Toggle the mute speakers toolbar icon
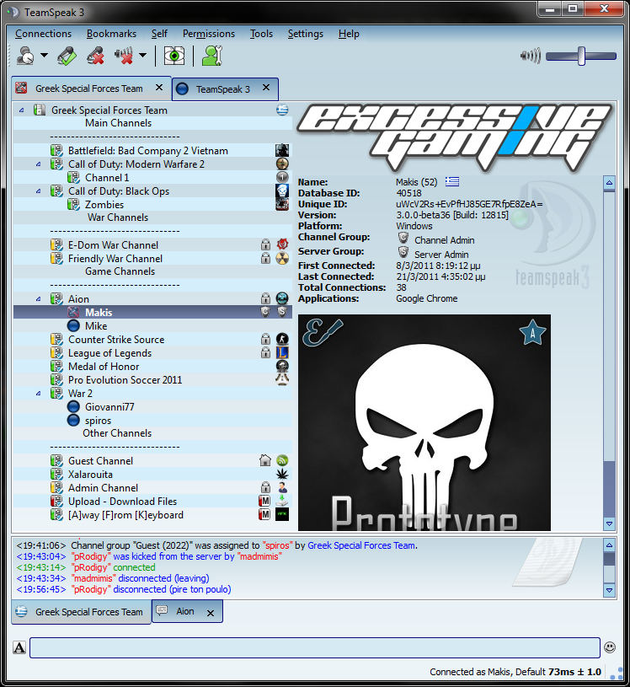The width and height of the screenshot is (630, 687). tap(124, 56)
